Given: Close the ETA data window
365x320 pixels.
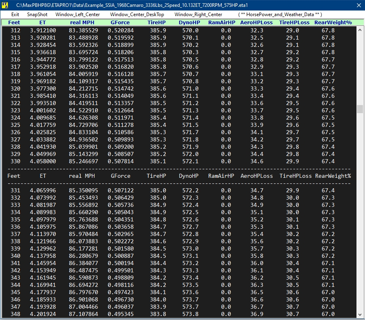Looking at the screenshot, I should click(359, 5).
